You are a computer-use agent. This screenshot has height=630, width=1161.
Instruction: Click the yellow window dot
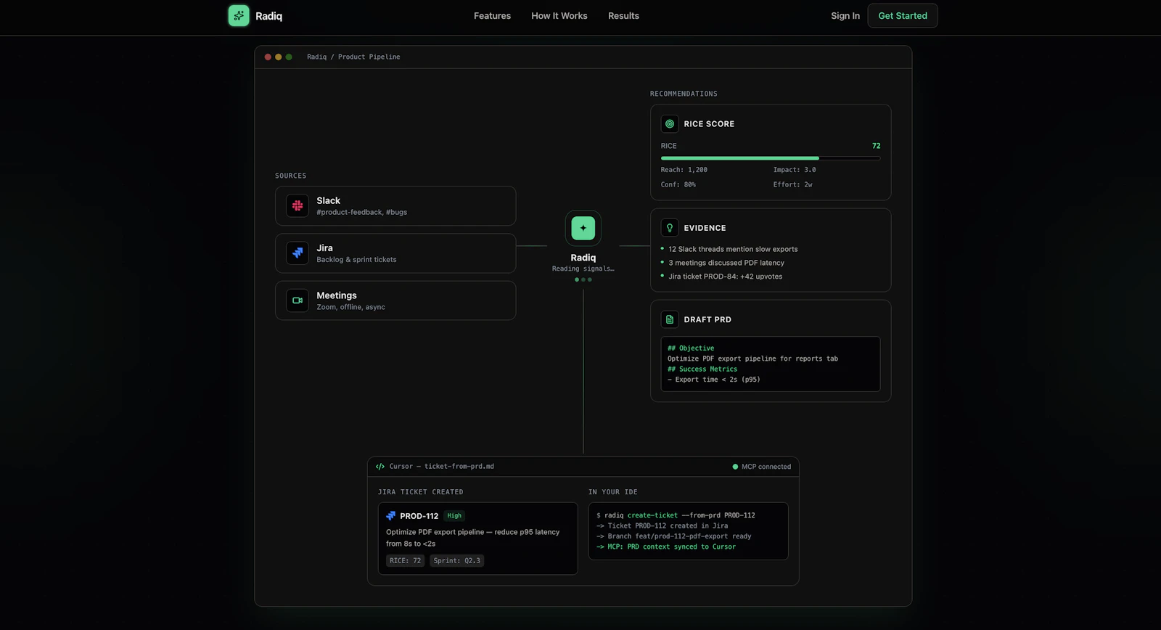(278, 57)
